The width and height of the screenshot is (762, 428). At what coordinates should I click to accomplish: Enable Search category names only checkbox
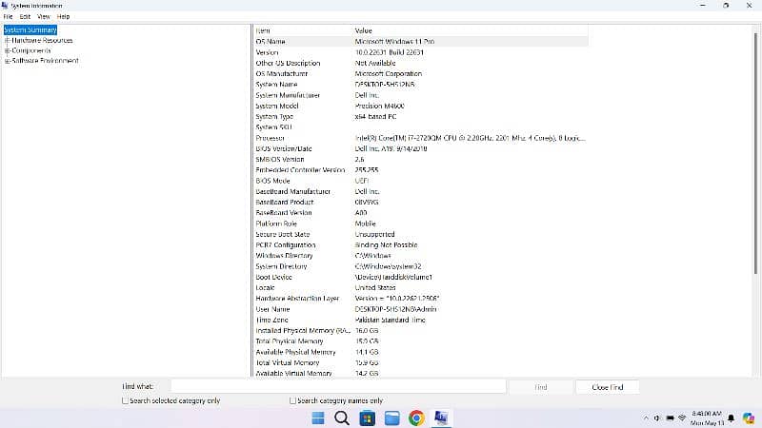pos(293,401)
